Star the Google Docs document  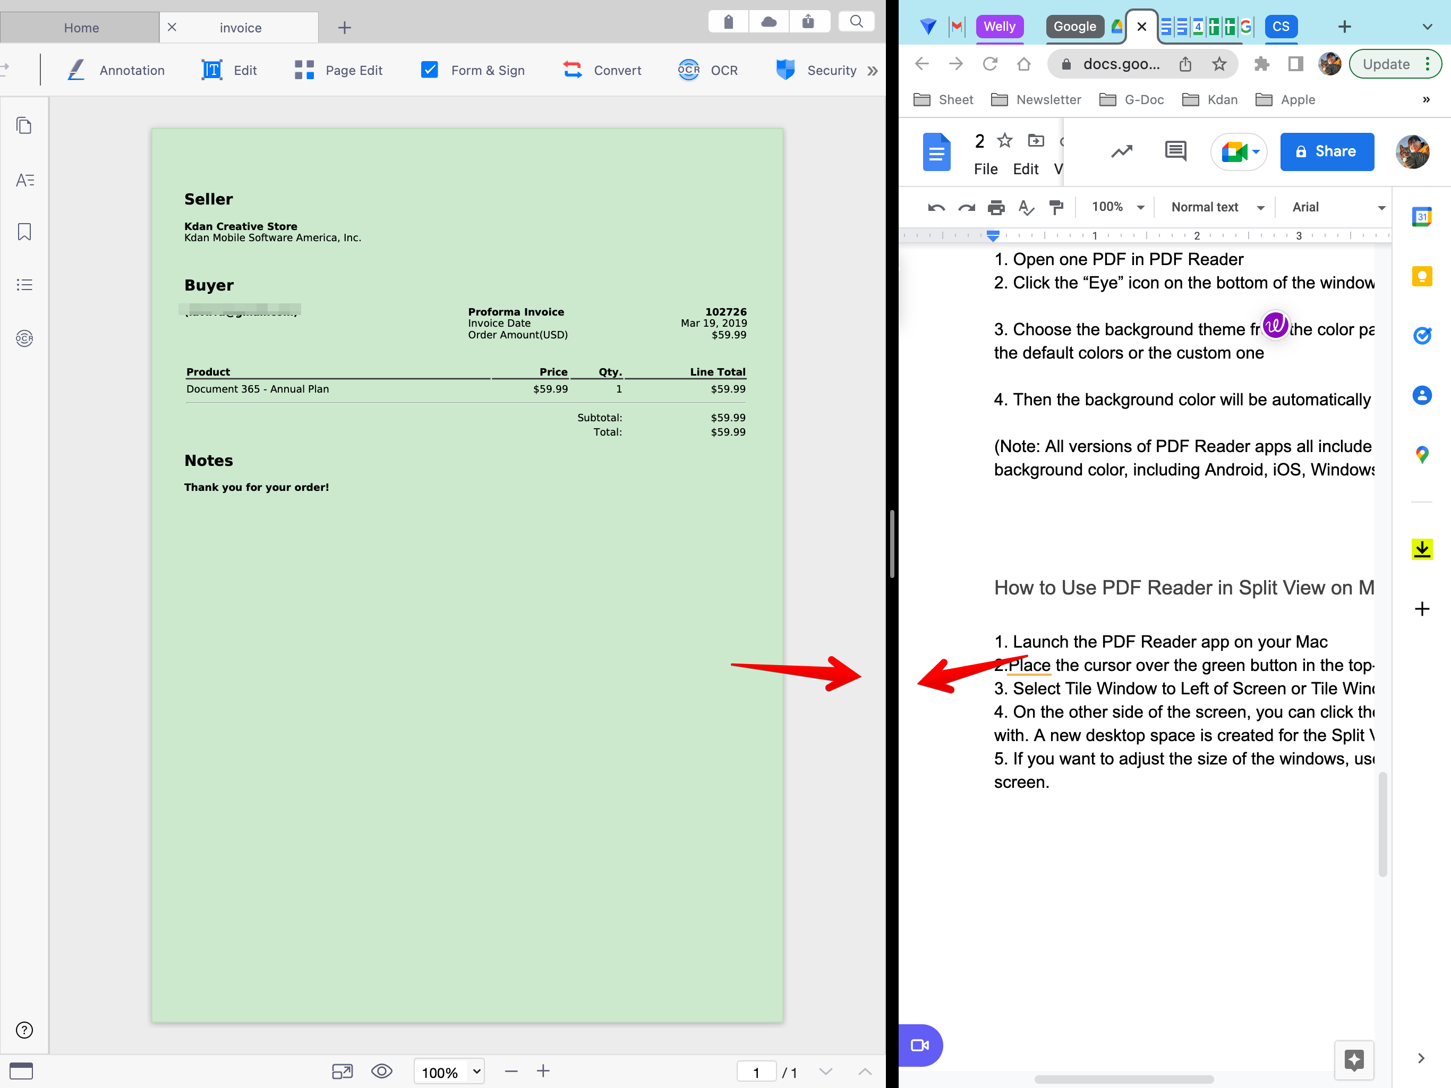click(x=1005, y=140)
